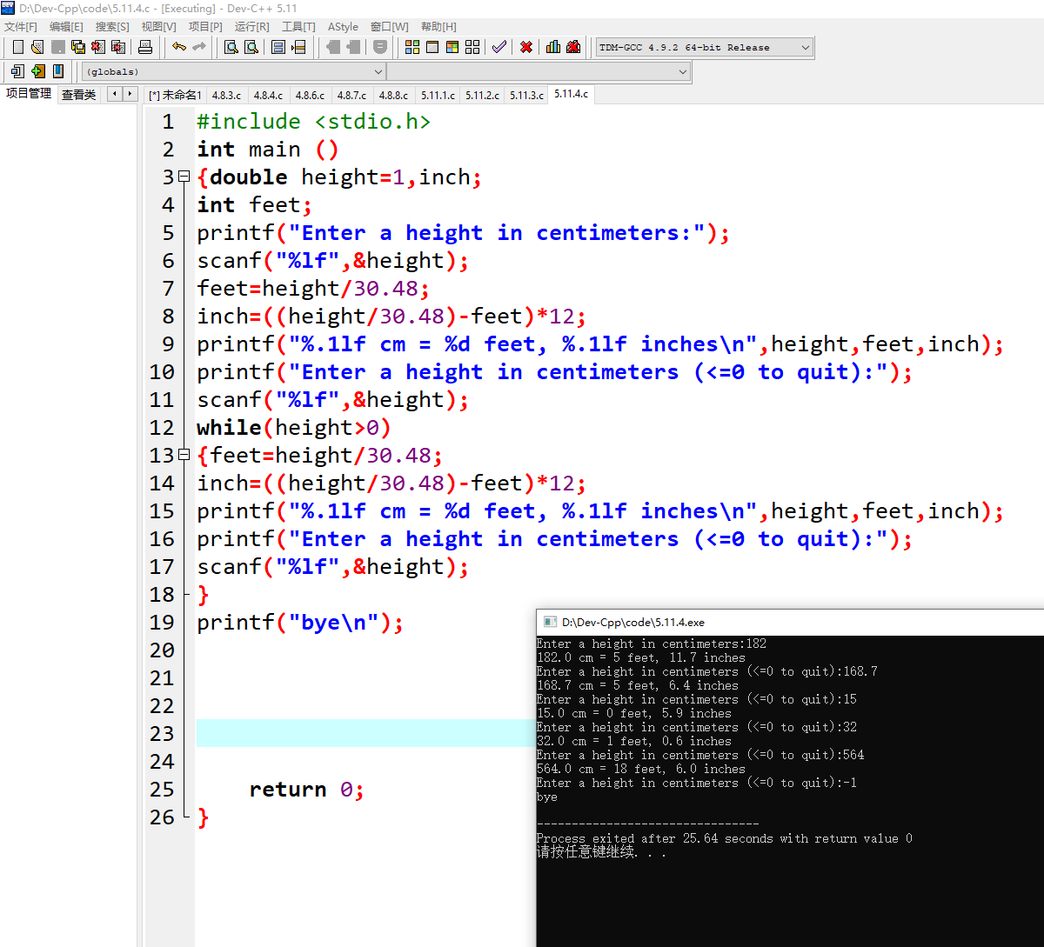Switch to the 项目管理 panel tab
Viewport: 1044px width, 947px height.
click(x=29, y=93)
